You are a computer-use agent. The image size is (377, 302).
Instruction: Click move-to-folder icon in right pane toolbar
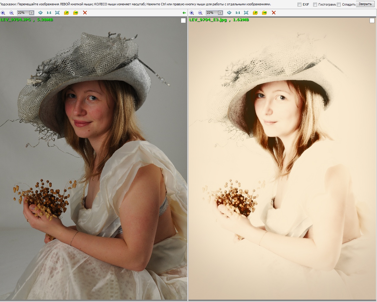point(264,13)
